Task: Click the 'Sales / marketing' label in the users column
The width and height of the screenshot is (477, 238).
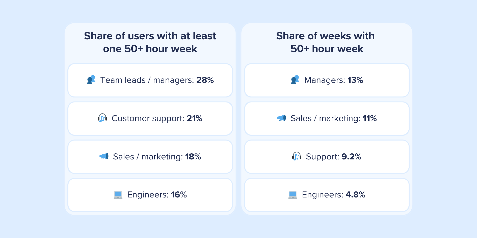Action: tap(148, 157)
